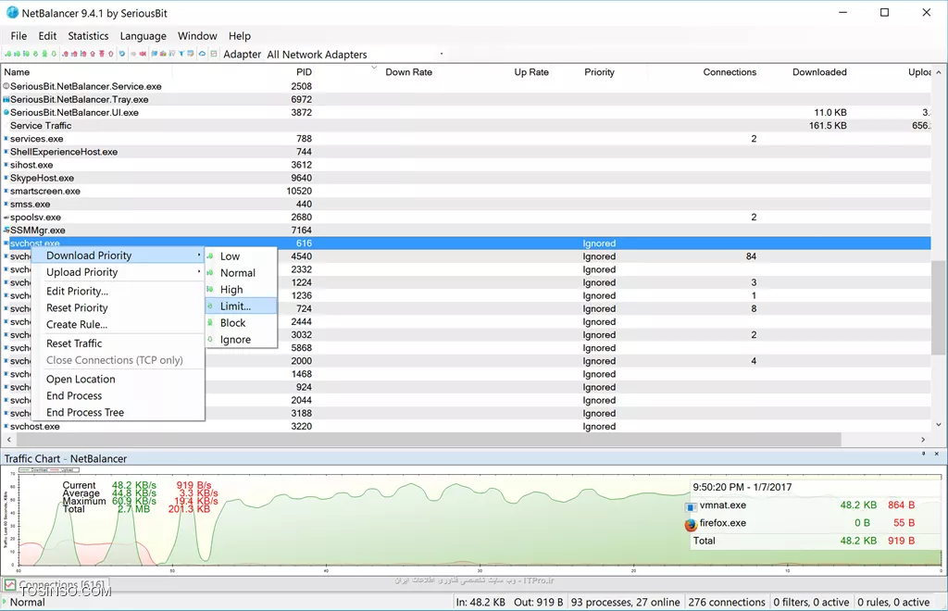Viewport: 948px width, 611px height.
Task: Click the horizontal scrollbar right arrow
Action: tap(923, 440)
